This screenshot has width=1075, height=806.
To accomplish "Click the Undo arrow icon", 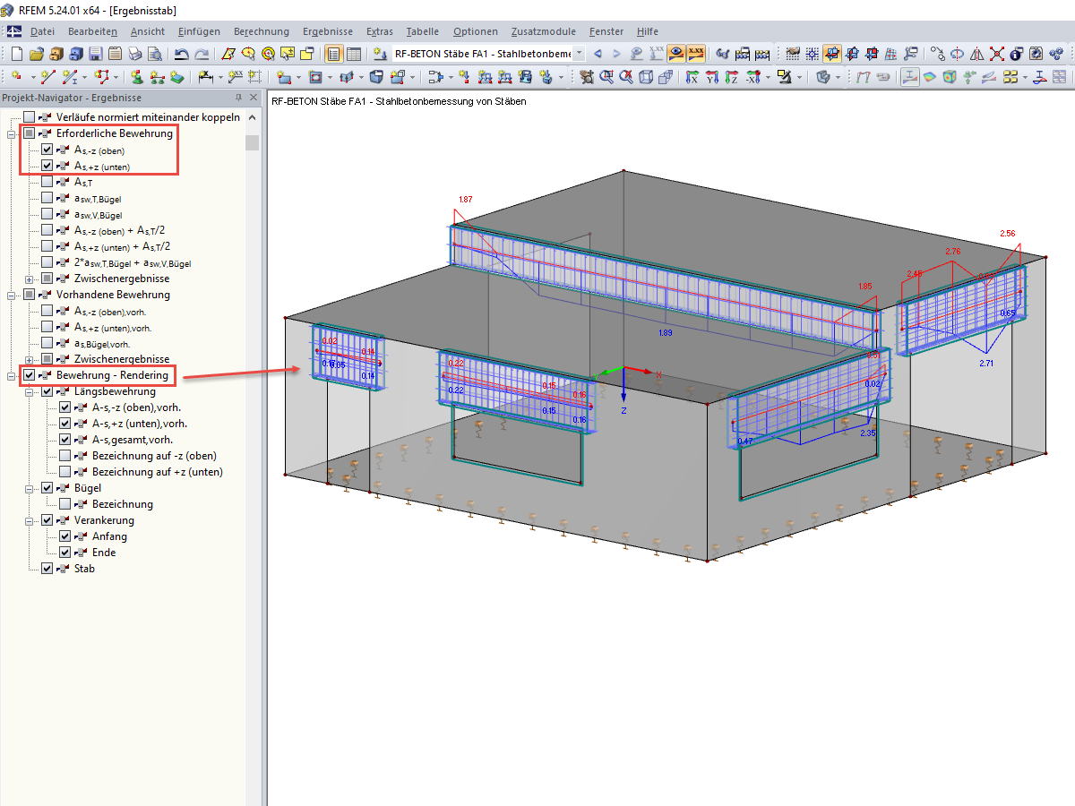I will coord(182,54).
